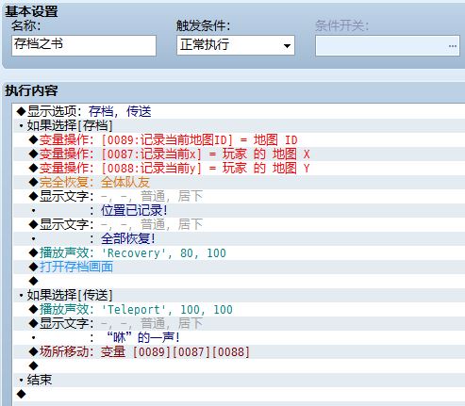
Task: Select the 场所移动: 变量 [0089][0087][0088] command
Action: [239, 351]
